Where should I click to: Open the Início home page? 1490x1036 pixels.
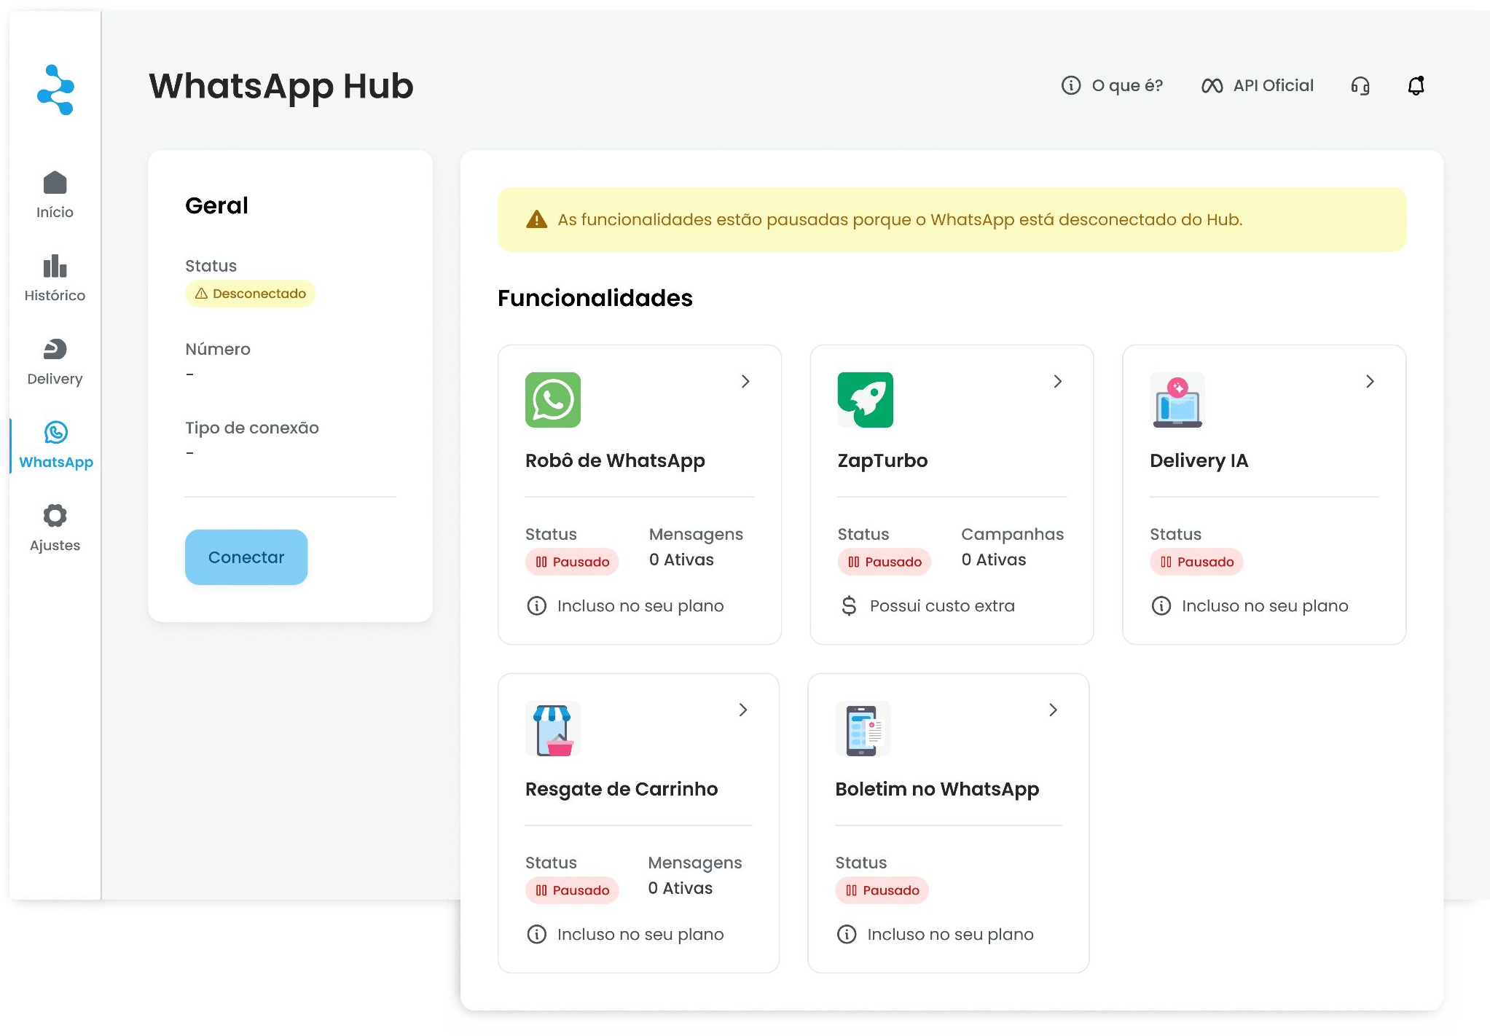[x=55, y=195]
